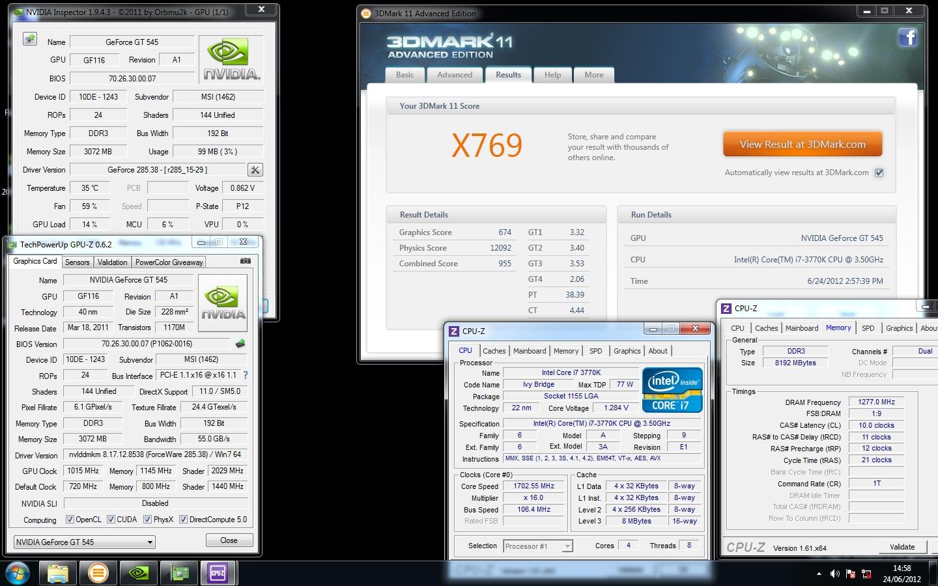
Task: Click the Threads value box in CPU-Z
Action: coord(689,546)
